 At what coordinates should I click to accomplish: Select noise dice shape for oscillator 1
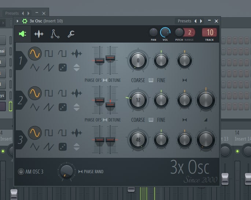click(63, 68)
